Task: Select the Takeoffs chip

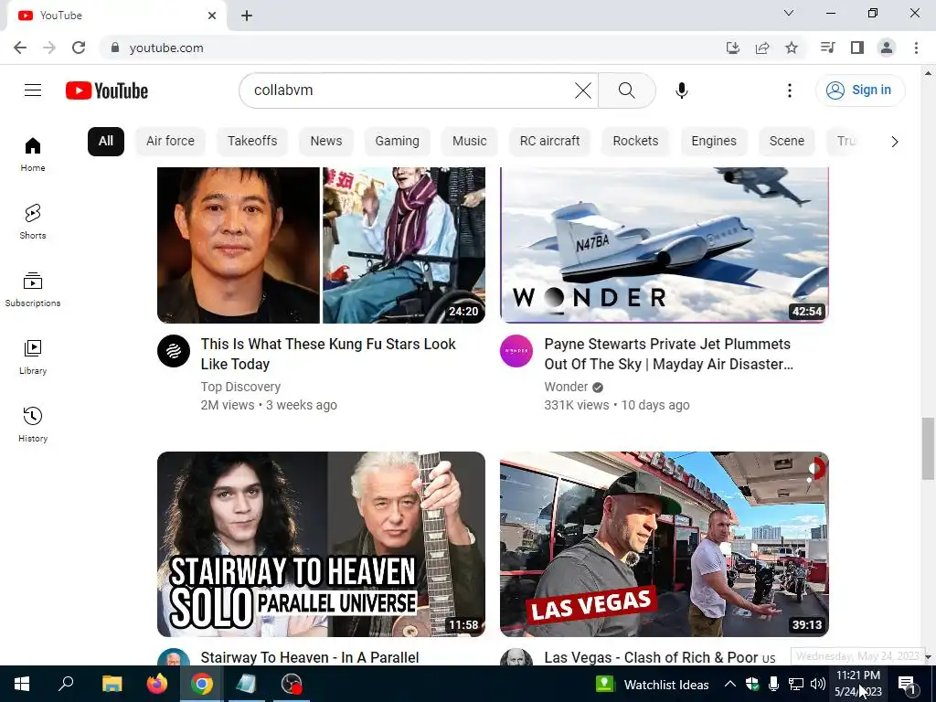Action: (252, 142)
